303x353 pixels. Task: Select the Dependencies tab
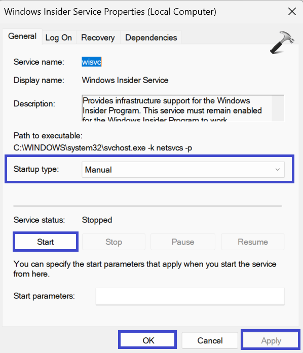[151, 37]
